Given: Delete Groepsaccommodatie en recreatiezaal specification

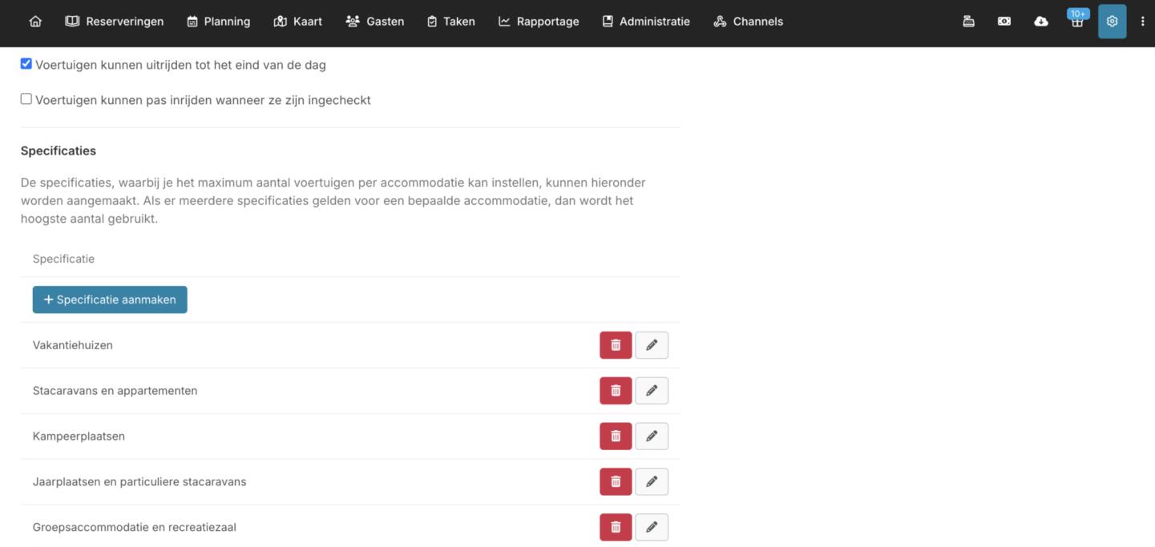Looking at the screenshot, I should point(616,527).
